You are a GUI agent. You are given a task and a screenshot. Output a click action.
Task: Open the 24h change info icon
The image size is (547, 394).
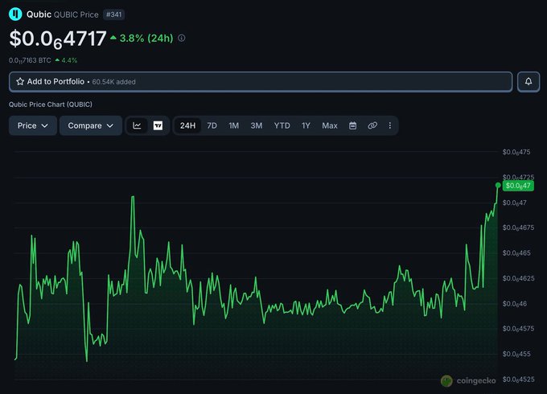tap(182, 38)
